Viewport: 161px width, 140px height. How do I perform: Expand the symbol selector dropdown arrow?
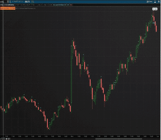[8, 2]
